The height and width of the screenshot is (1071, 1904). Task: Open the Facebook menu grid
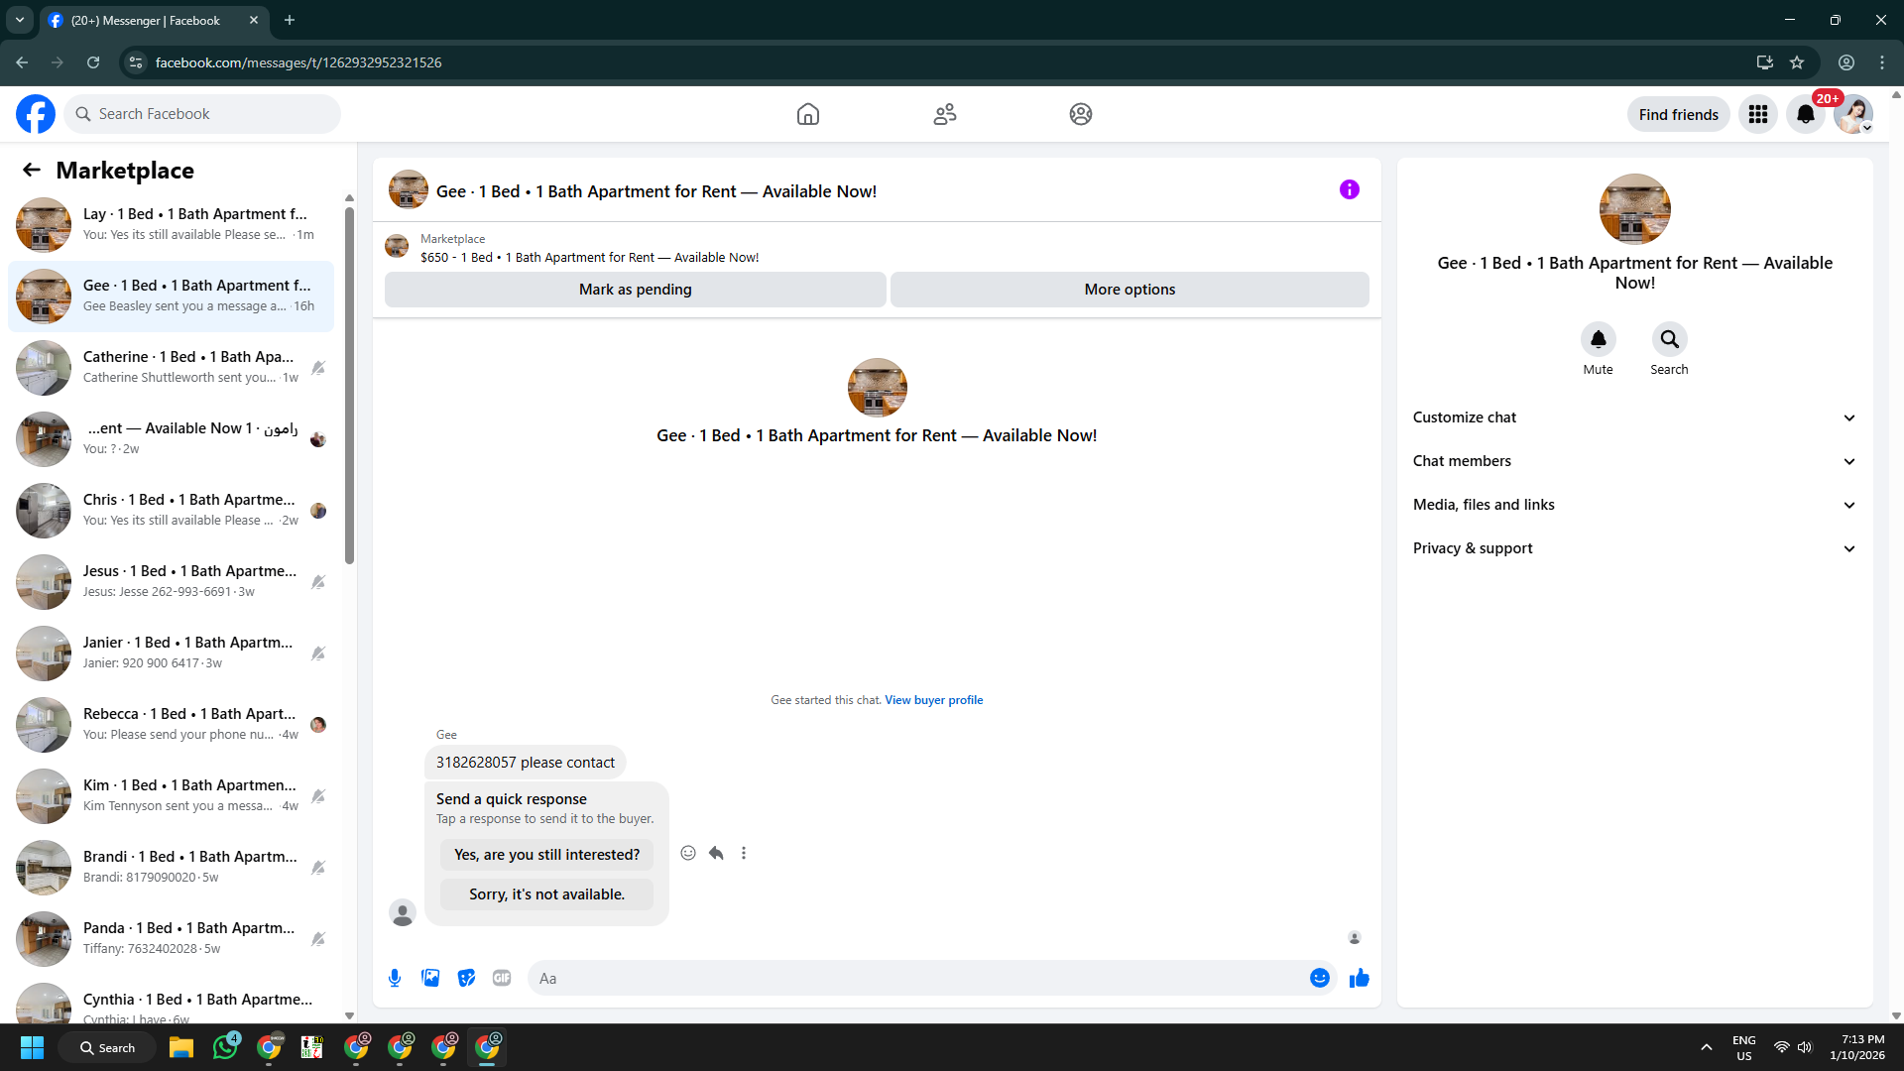click(x=1757, y=114)
